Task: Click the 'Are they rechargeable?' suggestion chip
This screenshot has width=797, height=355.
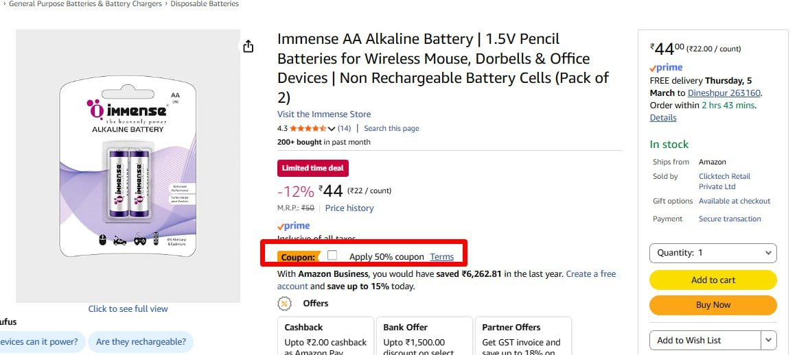Action: click(x=141, y=342)
